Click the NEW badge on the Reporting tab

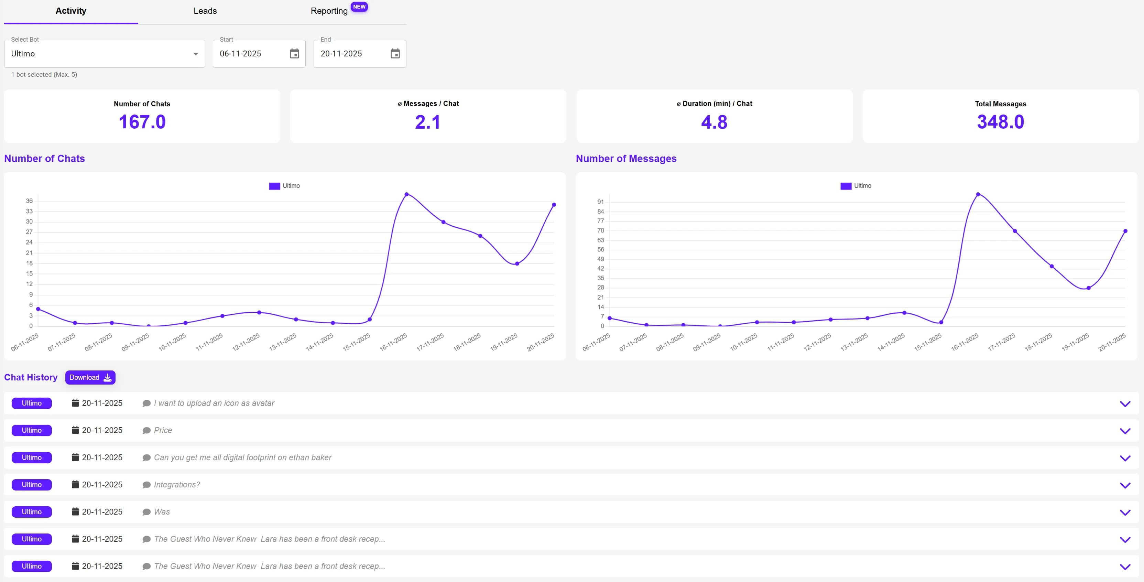click(x=359, y=7)
